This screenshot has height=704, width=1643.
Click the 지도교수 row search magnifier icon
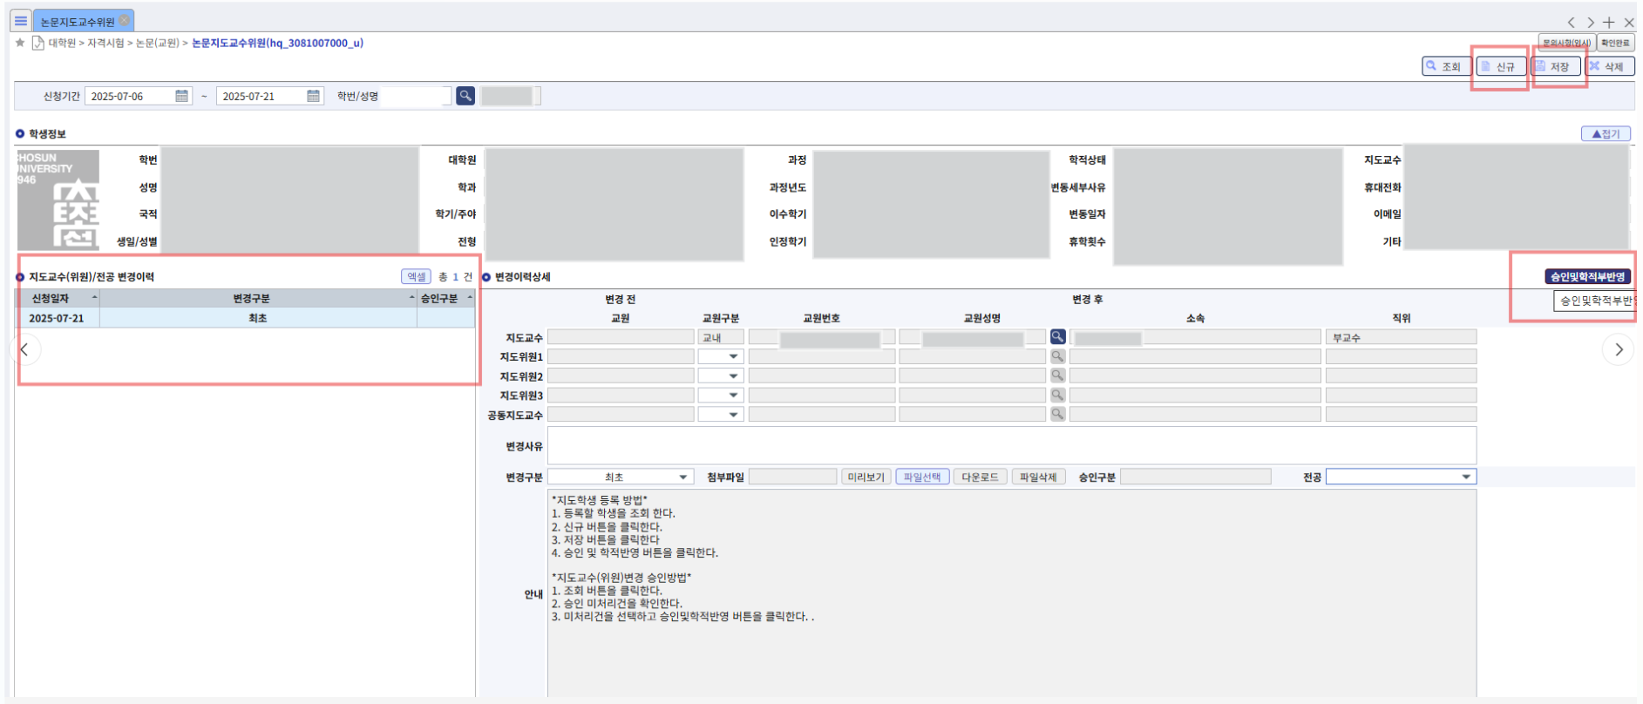tap(1057, 337)
